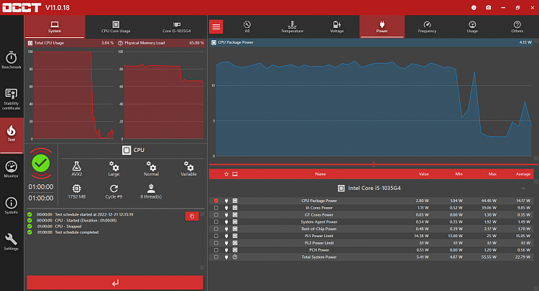Click the Variable load type option

click(188, 168)
